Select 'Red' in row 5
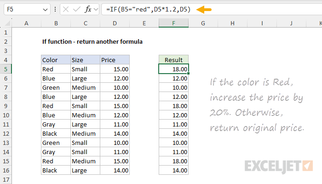Viewport: 322px width, 184px height. 56,69
